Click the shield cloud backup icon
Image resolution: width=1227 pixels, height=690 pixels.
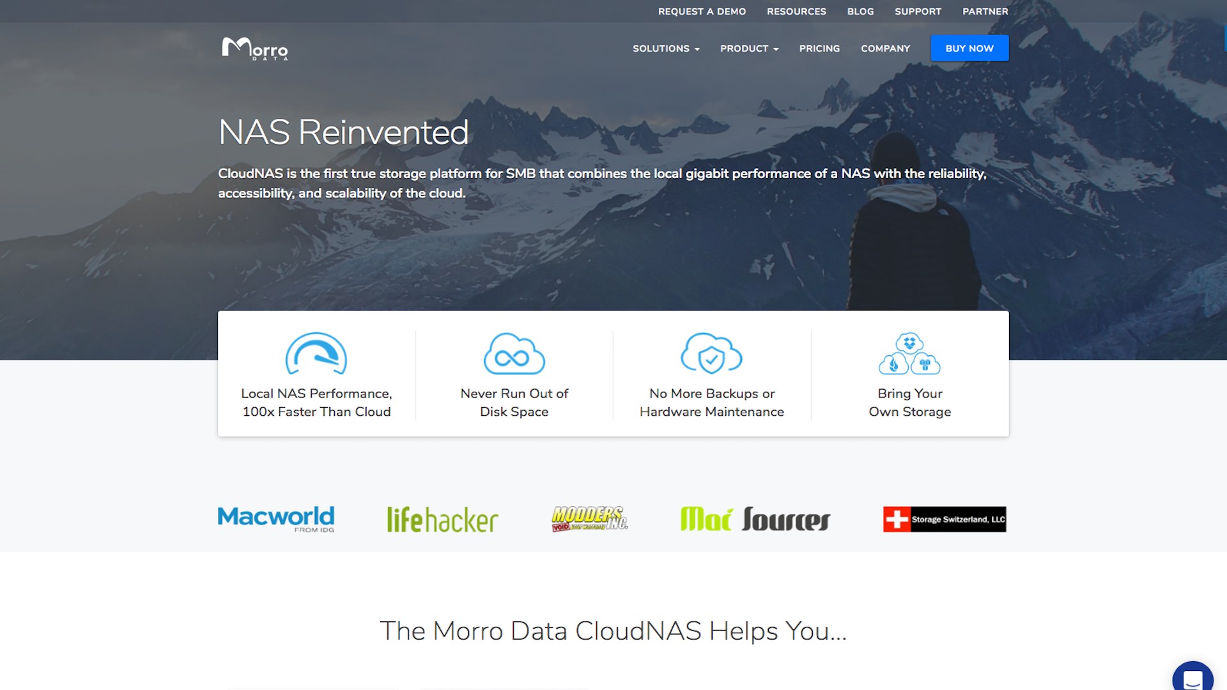(x=711, y=353)
